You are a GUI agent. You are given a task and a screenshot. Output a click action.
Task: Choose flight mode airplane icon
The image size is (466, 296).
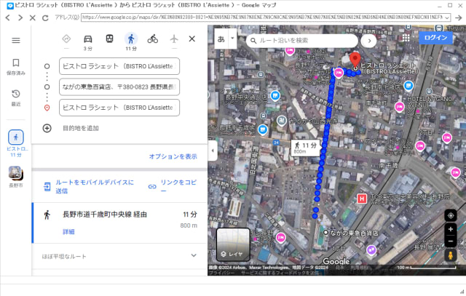click(x=174, y=39)
